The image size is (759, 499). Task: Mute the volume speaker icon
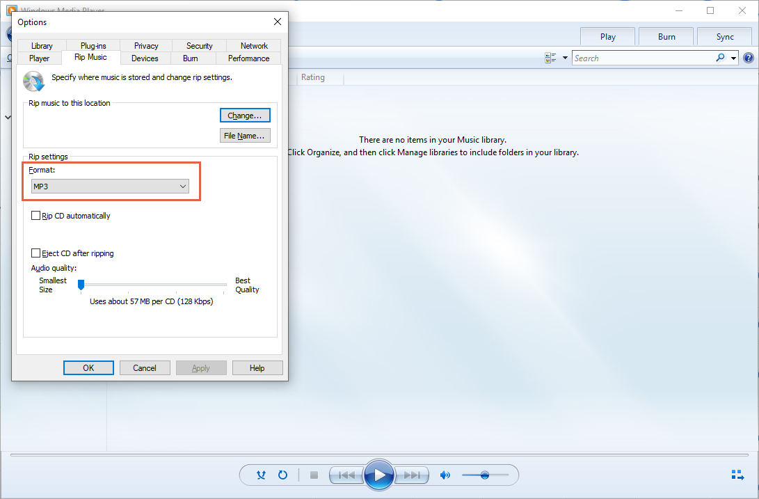pyautogui.click(x=445, y=475)
